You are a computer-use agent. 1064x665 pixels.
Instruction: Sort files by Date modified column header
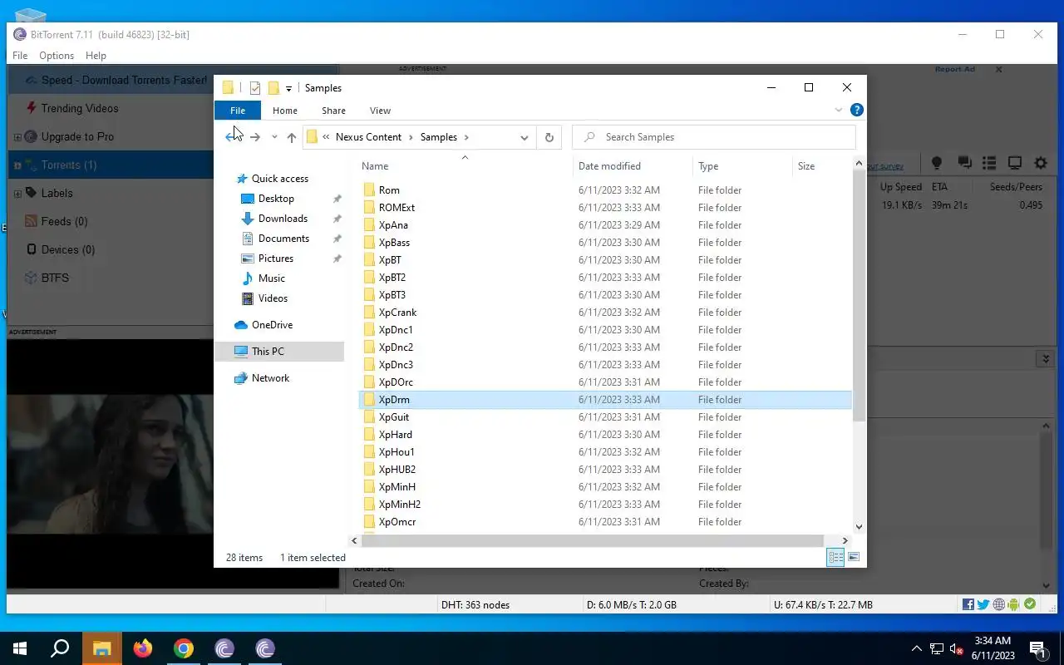[x=609, y=166]
